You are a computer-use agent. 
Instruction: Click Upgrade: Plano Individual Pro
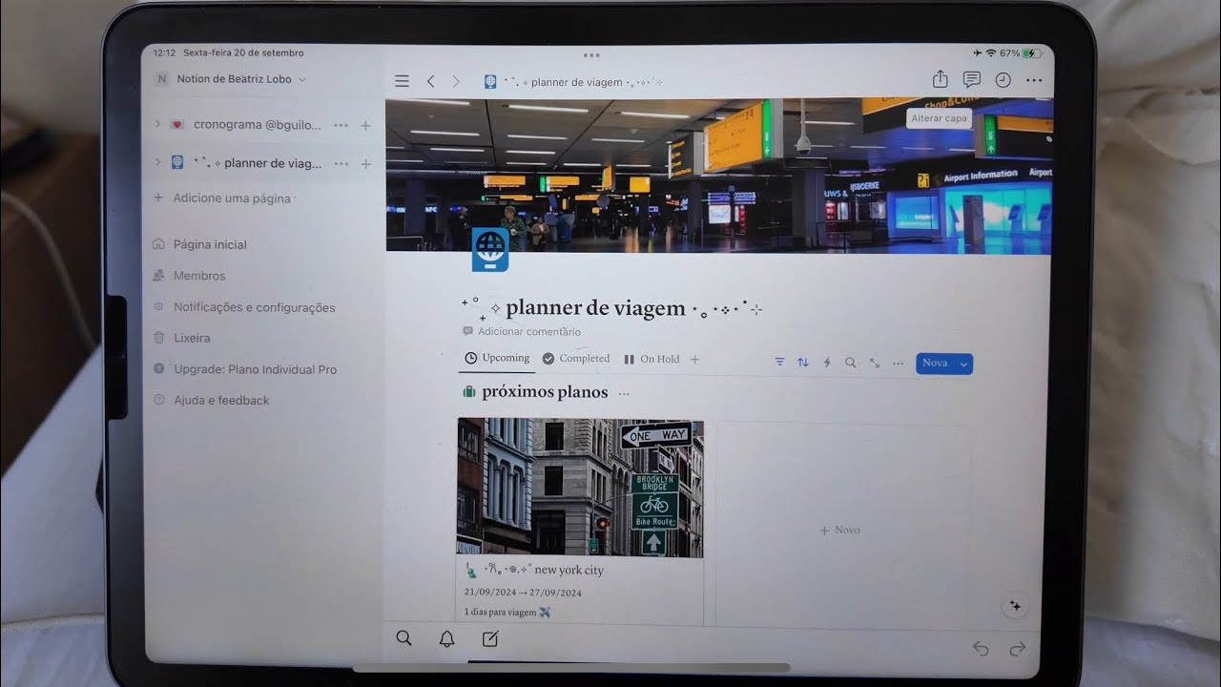click(245, 369)
